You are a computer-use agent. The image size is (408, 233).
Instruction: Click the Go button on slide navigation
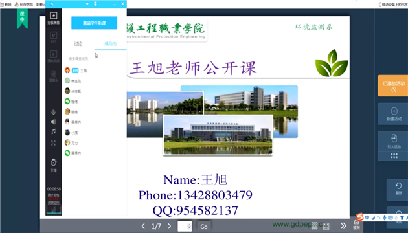pyautogui.click(x=204, y=227)
